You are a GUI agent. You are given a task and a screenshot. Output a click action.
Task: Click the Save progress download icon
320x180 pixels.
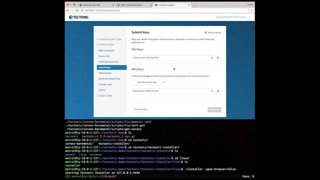tap(205, 32)
